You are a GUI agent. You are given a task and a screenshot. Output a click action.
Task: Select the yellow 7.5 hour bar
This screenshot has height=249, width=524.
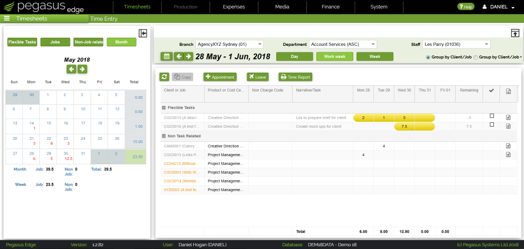[415, 126]
